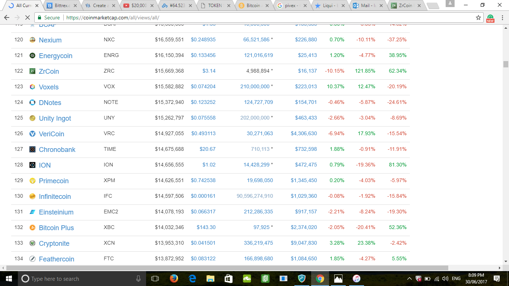Open the Unity Ingot coin link
Screen dimensions: 509x286
55,118
